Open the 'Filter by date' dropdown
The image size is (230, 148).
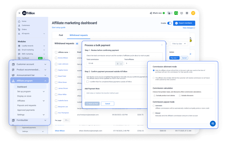(x=179, y=43)
